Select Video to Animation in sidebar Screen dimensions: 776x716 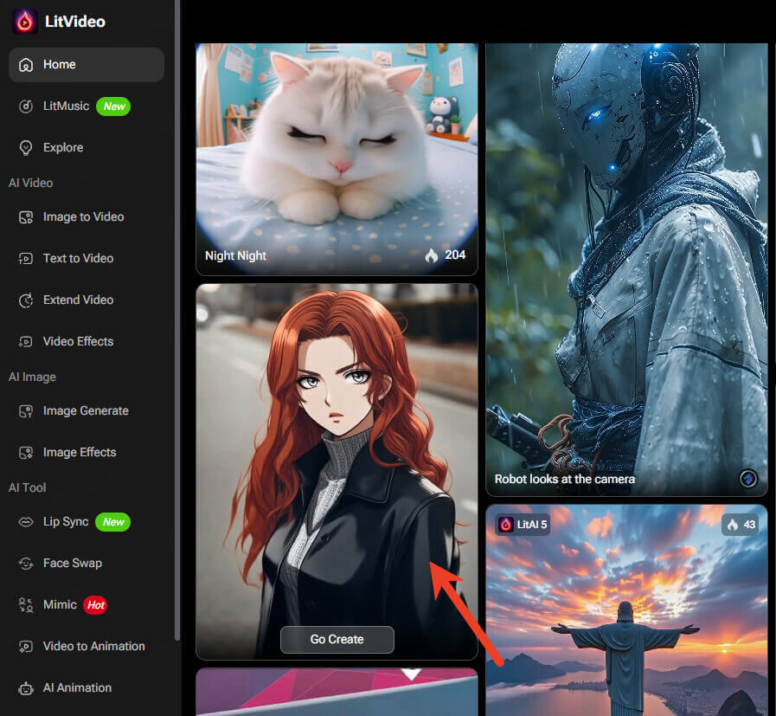[x=93, y=647]
